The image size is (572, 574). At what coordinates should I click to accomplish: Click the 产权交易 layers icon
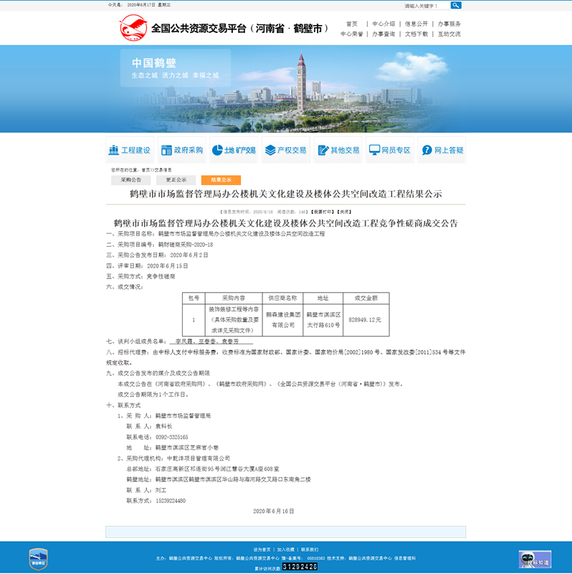coord(270,150)
